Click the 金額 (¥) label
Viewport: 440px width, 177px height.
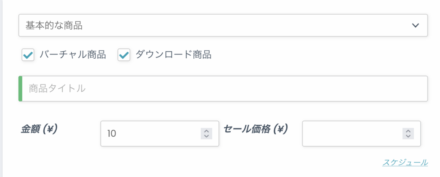pos(40,129)
